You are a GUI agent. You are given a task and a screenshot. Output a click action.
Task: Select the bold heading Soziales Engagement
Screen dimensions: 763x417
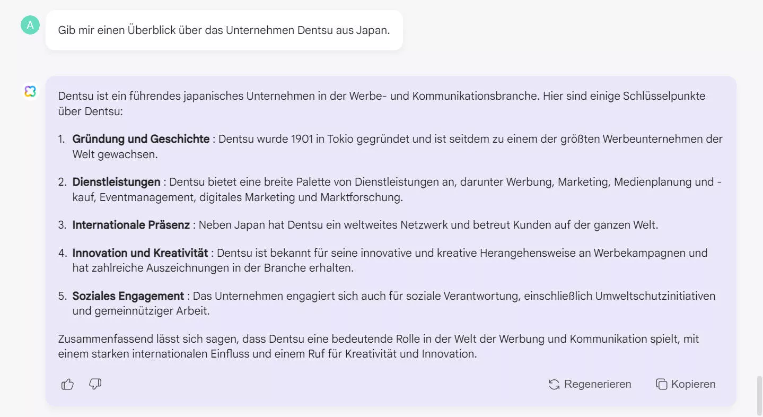[x=128, y=296]
